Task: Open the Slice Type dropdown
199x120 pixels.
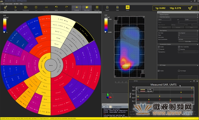Action: [x=188, y=33]
